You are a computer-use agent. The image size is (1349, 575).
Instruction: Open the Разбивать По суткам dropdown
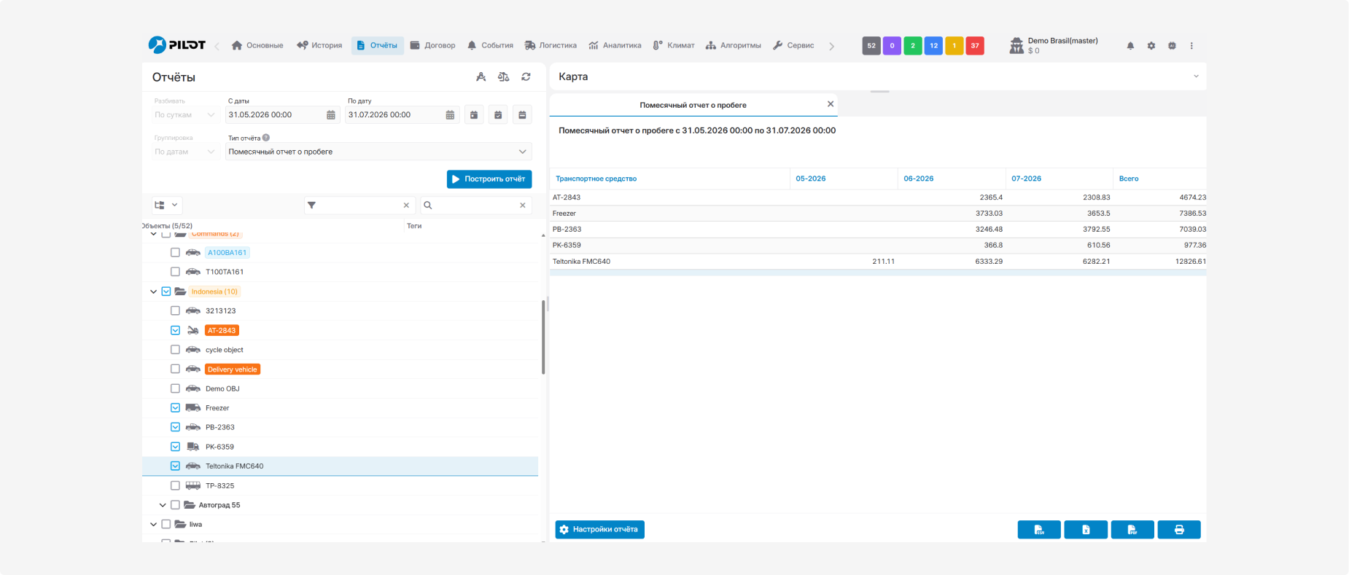185,115
